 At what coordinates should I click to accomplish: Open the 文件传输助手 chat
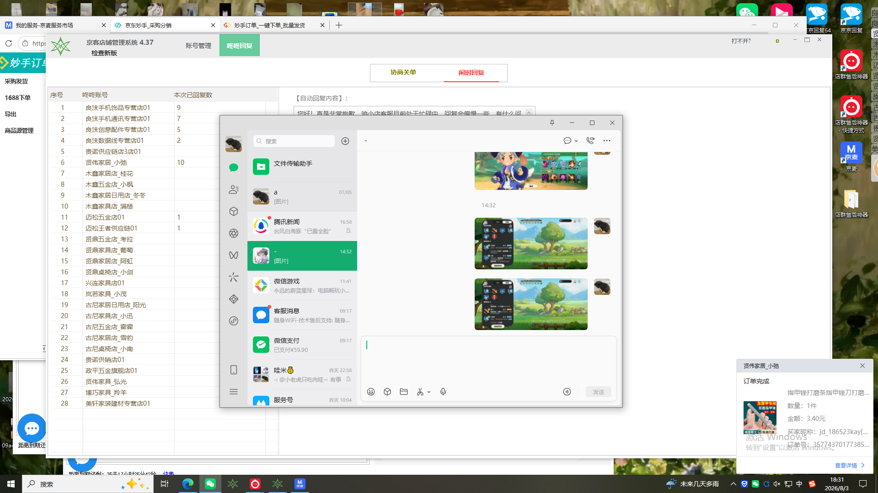tap(302, 167)
